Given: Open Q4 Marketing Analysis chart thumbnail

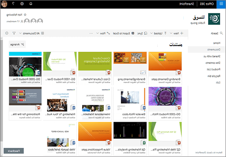Looking at the screenshot, I should click(130, 130).
